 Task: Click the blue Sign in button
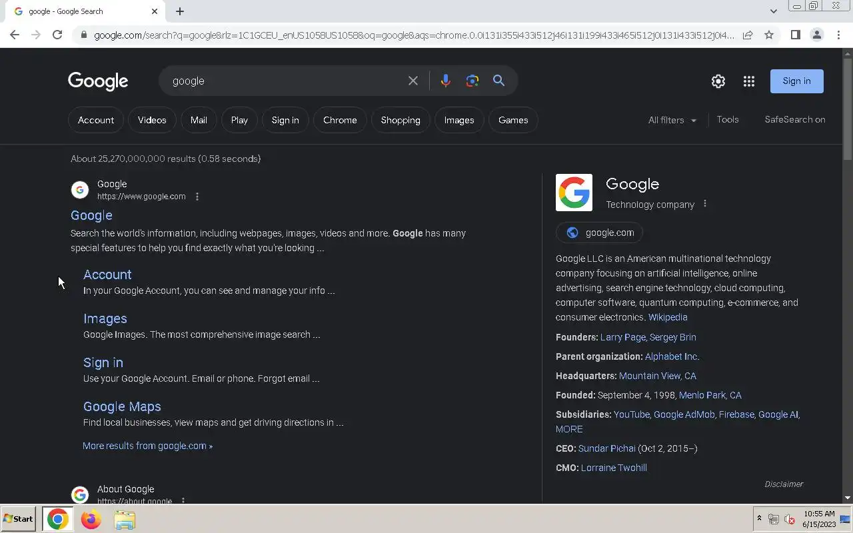pyautogui.click(x=797, y=81)
